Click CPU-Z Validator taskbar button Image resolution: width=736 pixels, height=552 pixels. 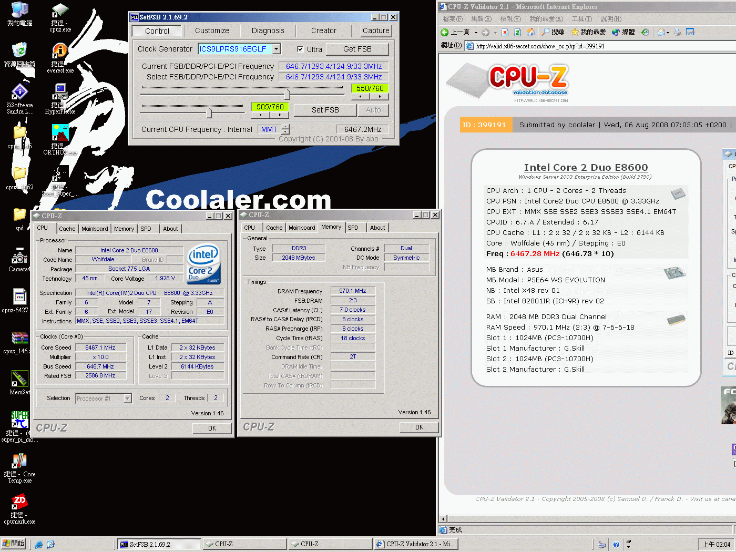pyautogui.click(x=416, y=545)
